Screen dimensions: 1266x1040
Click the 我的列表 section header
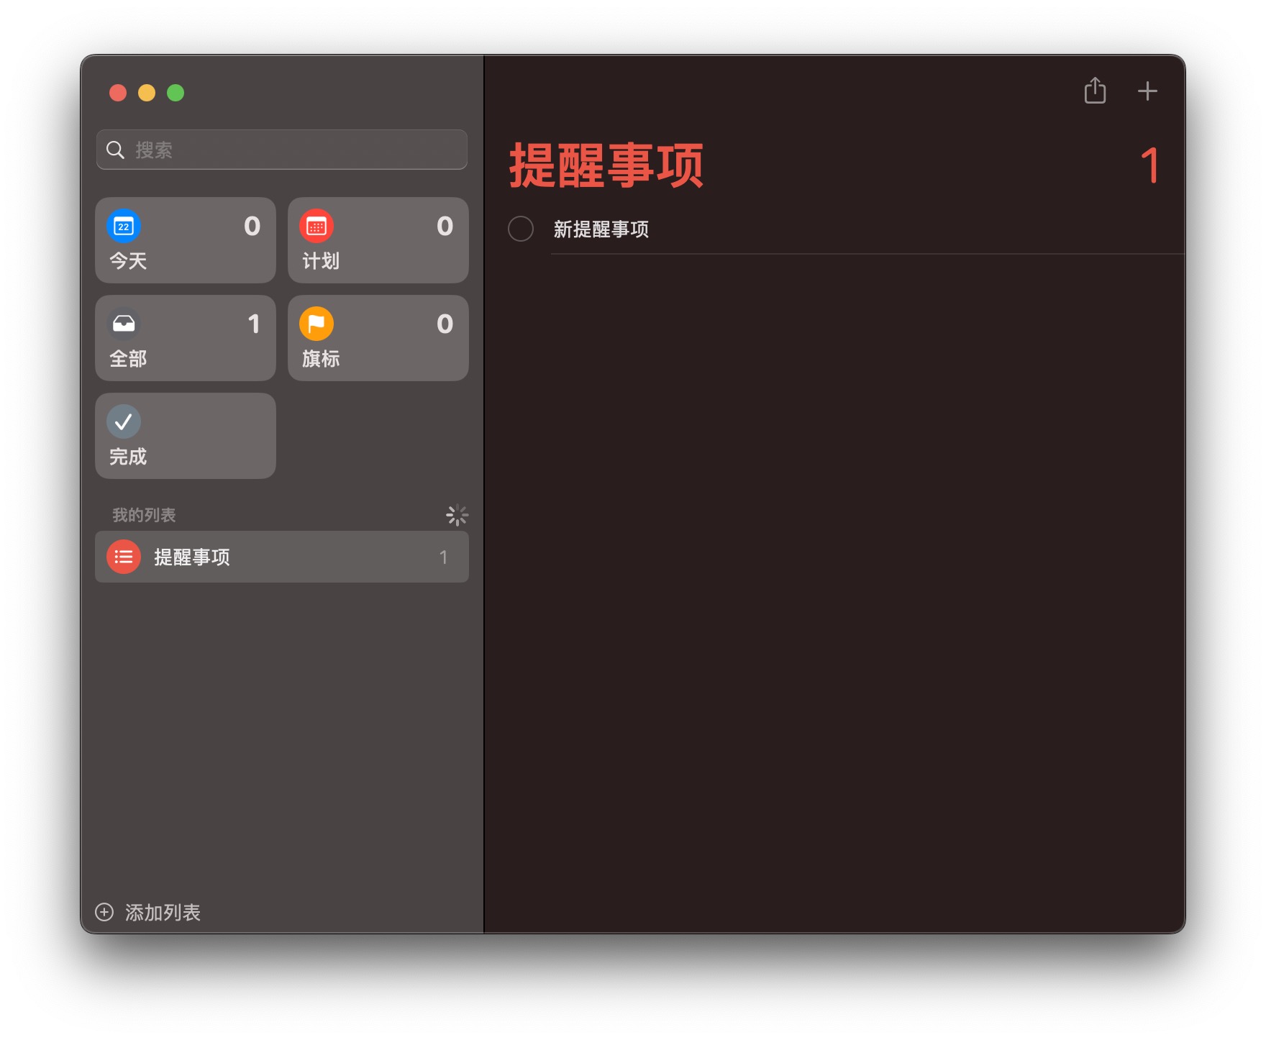pos(144,515)
